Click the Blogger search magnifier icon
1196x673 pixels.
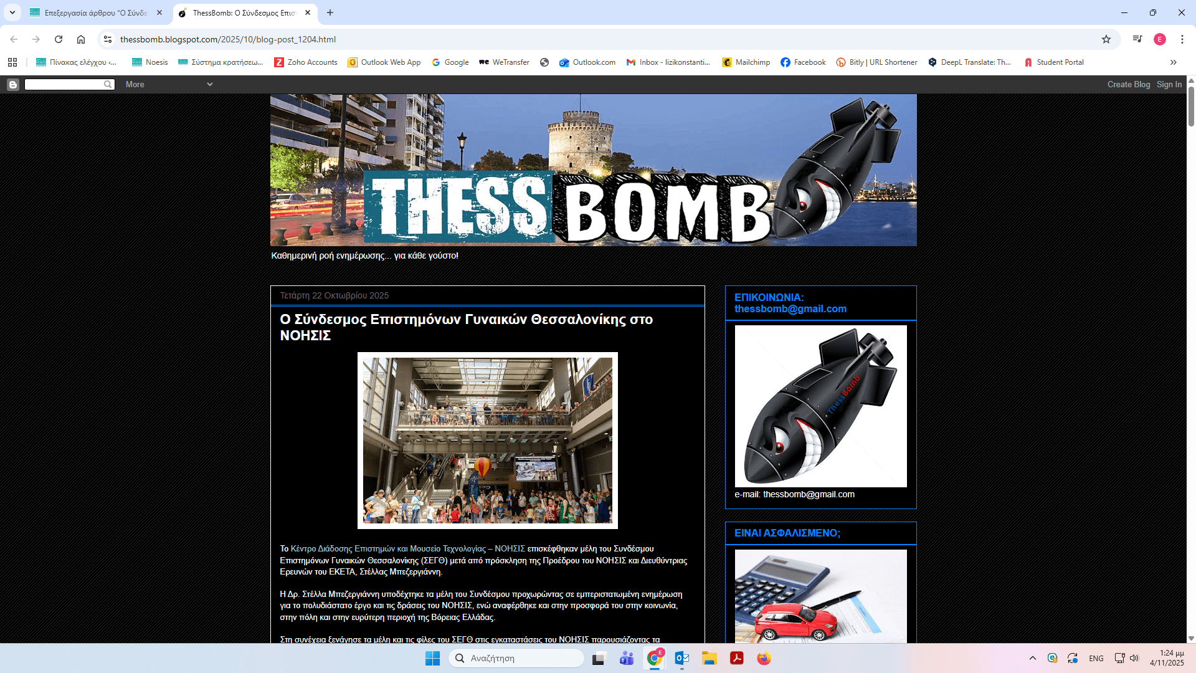coord(108,85)
